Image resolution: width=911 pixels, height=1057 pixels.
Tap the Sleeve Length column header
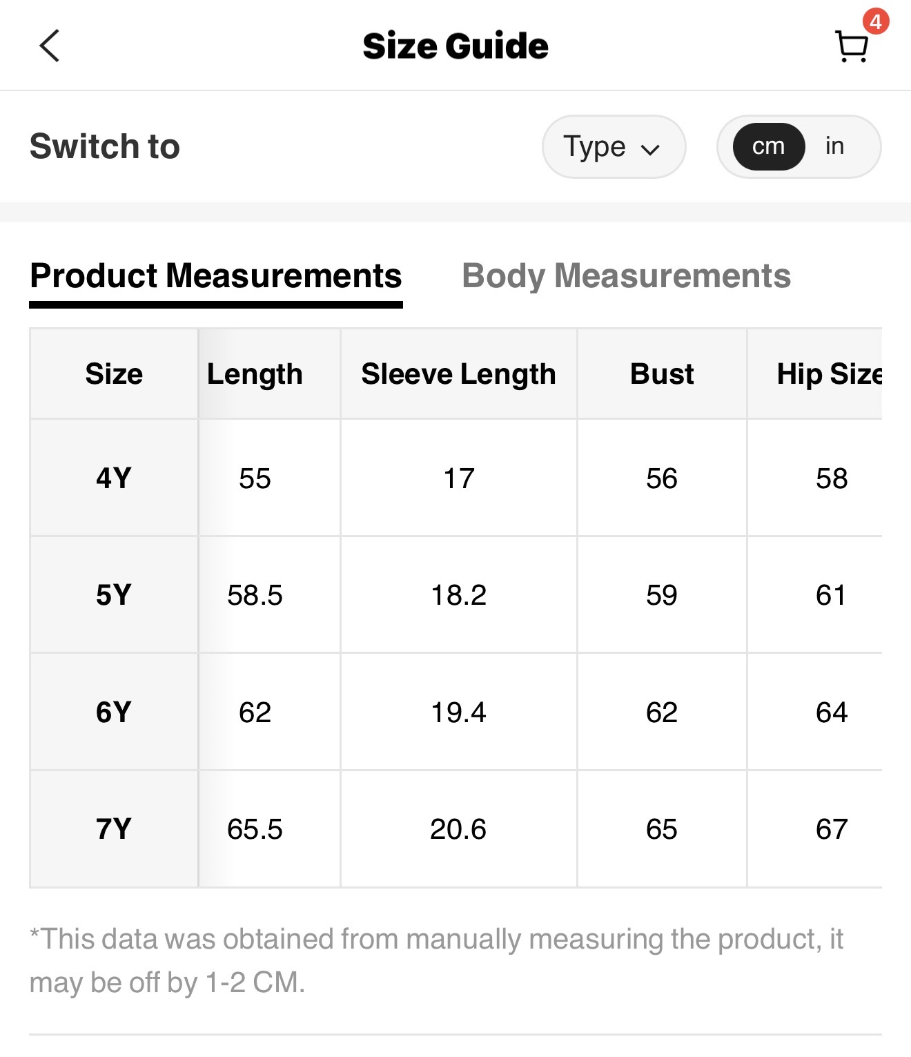click(458, 374)
